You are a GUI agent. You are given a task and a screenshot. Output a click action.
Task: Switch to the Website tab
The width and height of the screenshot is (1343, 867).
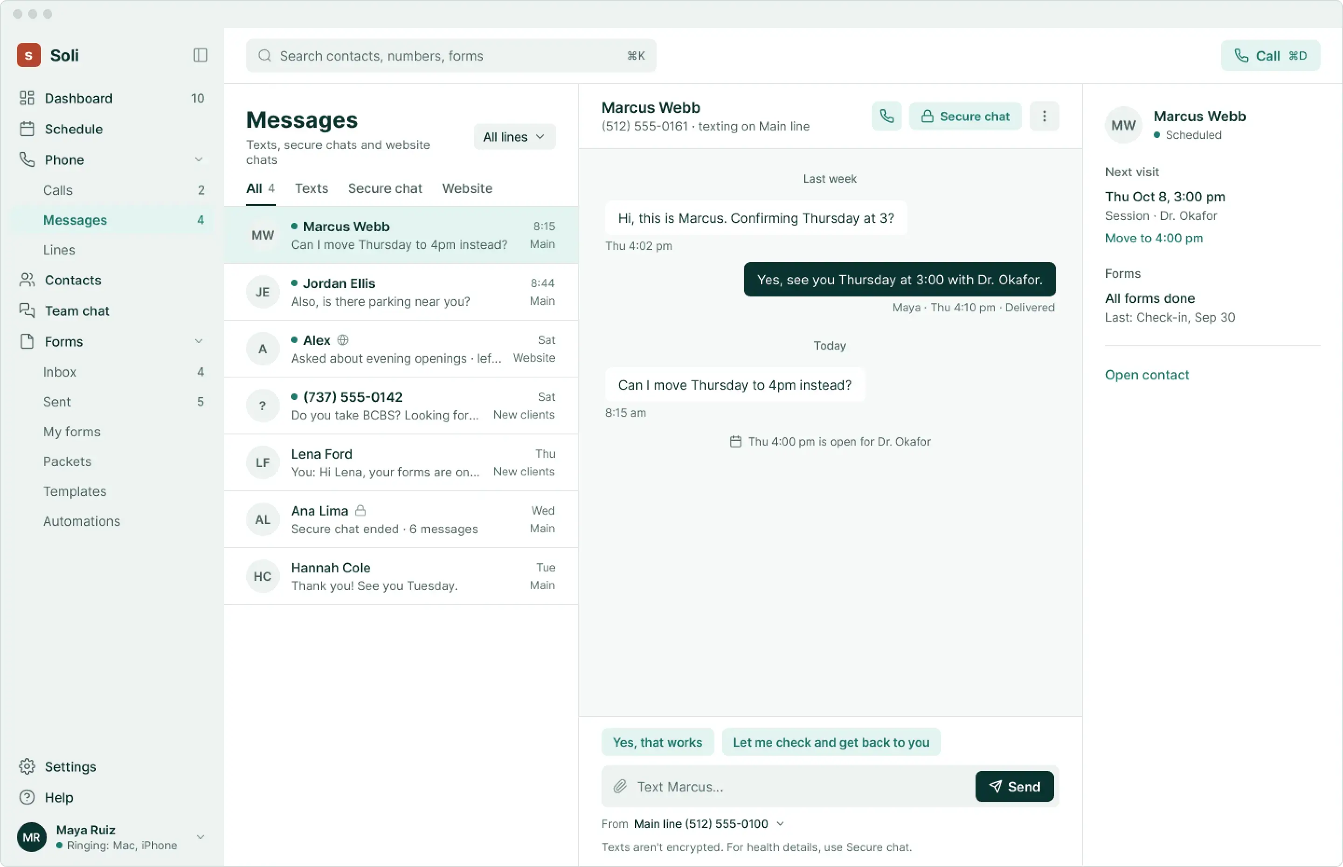point(467,189)
